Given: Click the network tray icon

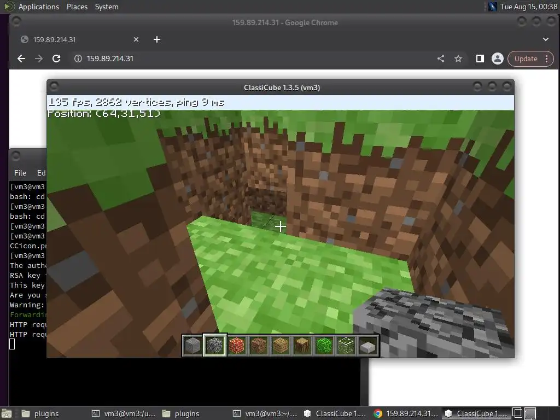Looking at the screenshot, I should point(493,7).
